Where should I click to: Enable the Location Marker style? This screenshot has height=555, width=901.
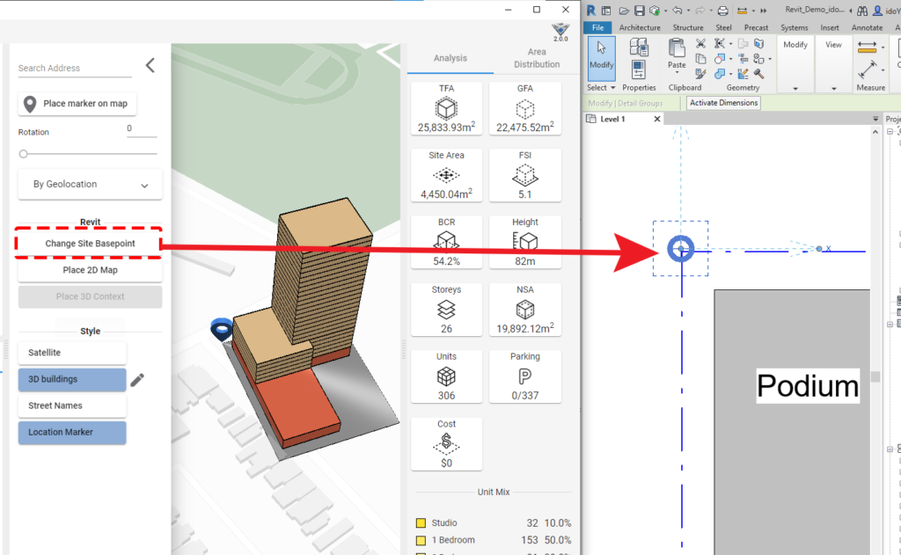click(71, 433)
